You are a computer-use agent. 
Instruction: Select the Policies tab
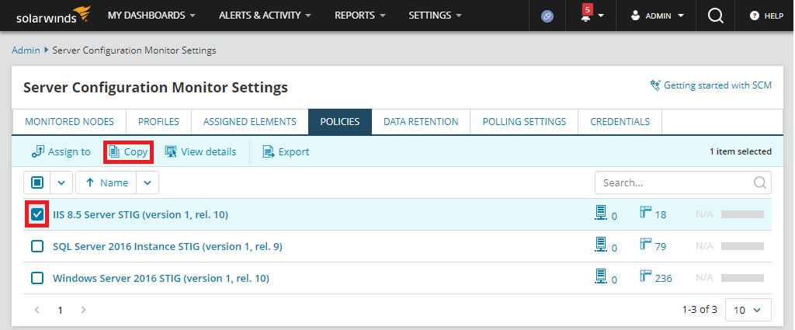tap(340, 122)
